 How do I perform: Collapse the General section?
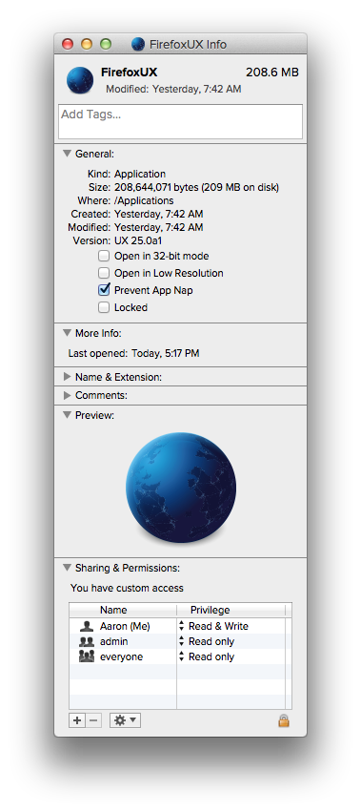[x=67, y=154]
